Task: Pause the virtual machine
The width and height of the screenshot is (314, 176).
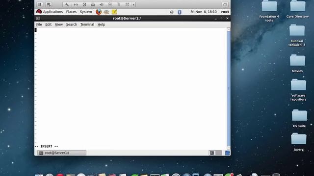Action: (x=40, y=4)
